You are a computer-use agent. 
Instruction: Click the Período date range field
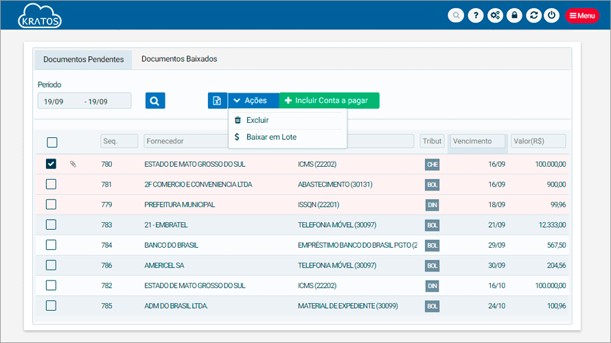tap(84, 102)
